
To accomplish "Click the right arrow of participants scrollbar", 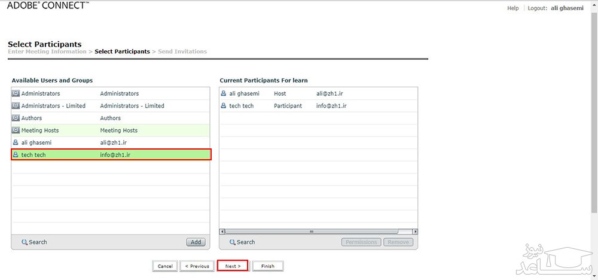I will tap(415, 232).
